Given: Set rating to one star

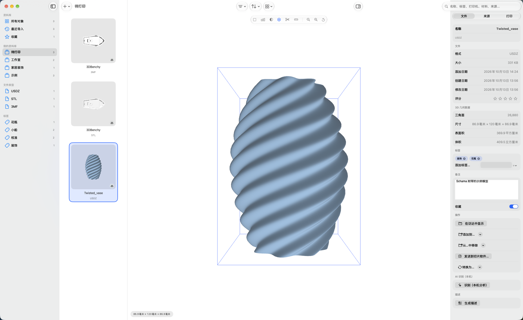Looking at the screenshot, I should [x=495, y=99].
